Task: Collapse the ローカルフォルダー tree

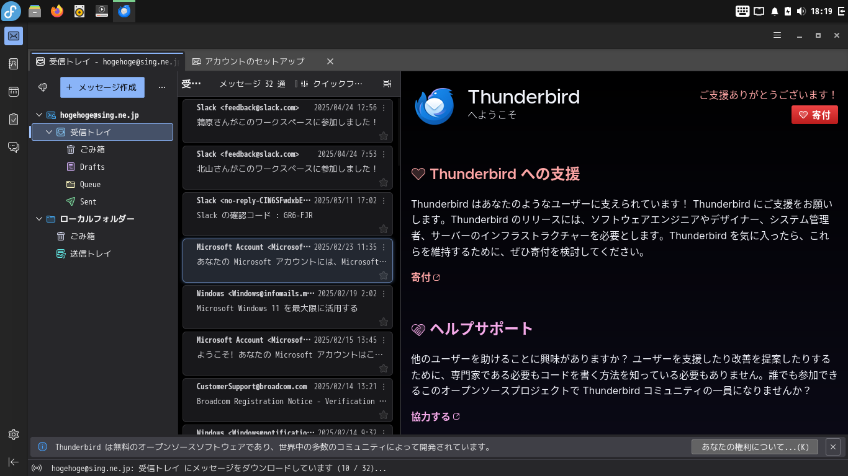Action: [x=39, y=219]
